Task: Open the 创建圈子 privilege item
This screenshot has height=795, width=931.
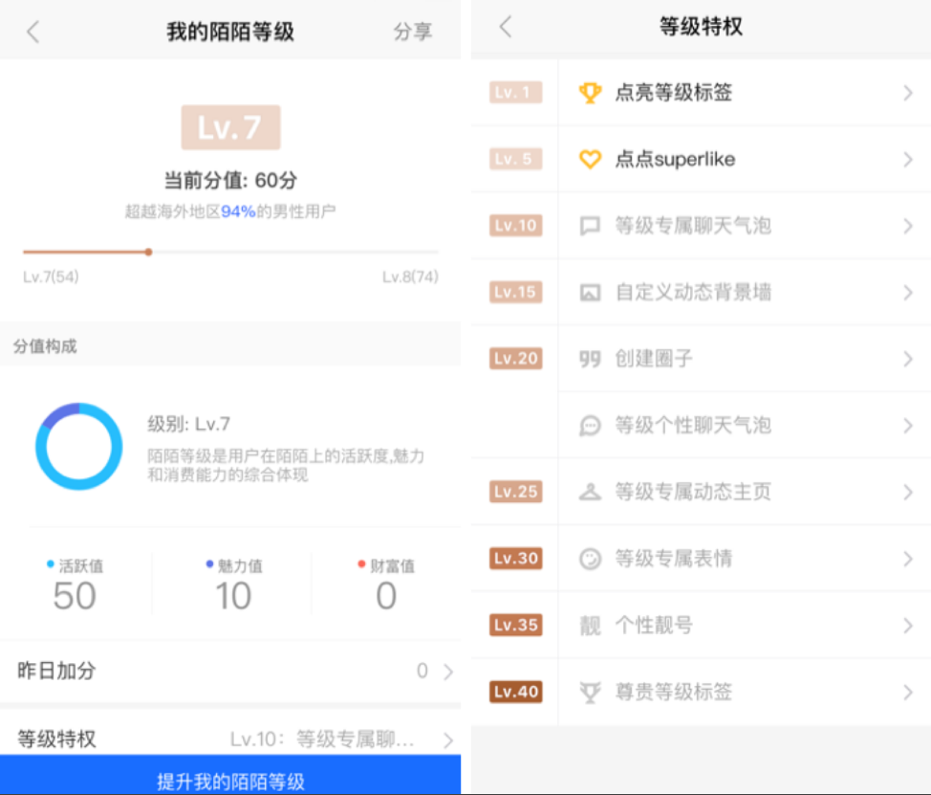Action: pyautogui.click(x=745, y=359)
